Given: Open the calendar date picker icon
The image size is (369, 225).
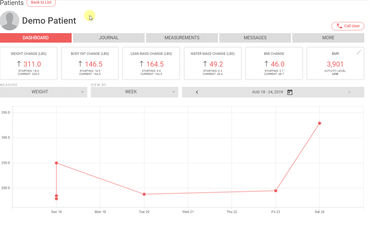Looking at the screenshot, I should tap(290, 92).
